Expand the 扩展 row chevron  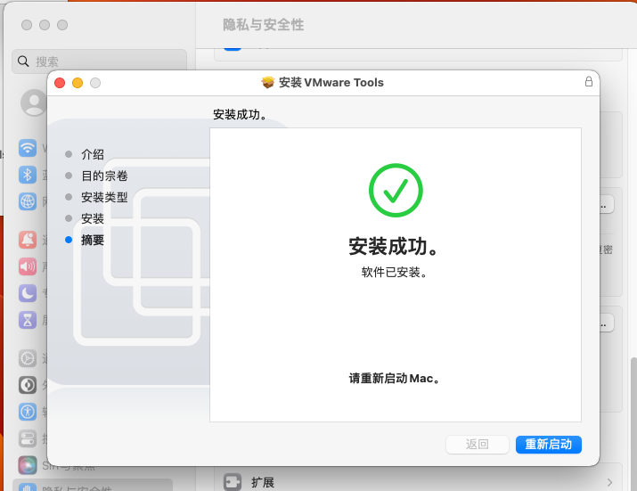pos(609,482)
